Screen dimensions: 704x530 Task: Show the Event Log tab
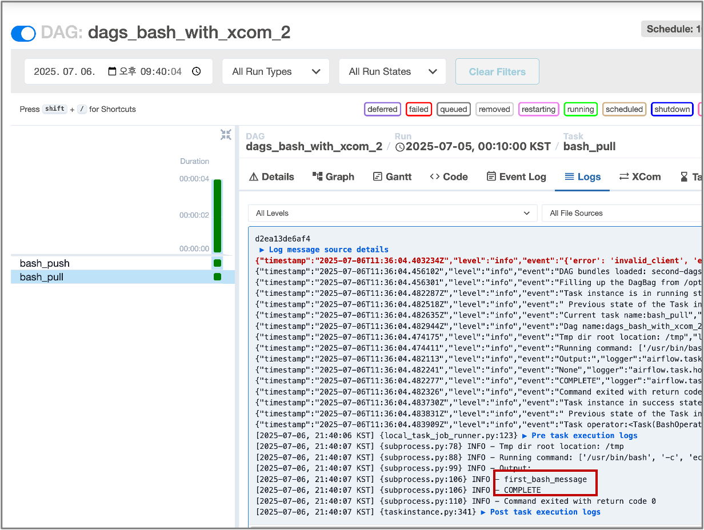pos(517,177)
